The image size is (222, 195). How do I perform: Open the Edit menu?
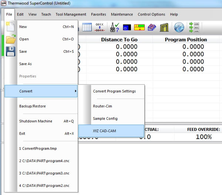(x=20, y=14)
